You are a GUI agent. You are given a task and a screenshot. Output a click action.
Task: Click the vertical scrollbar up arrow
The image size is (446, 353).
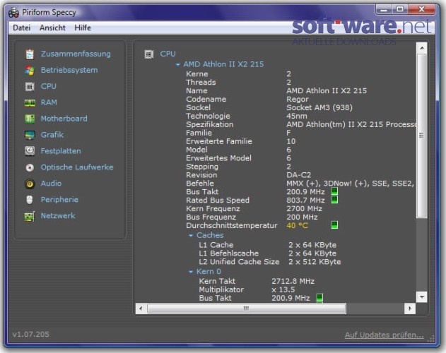(422, 48)
